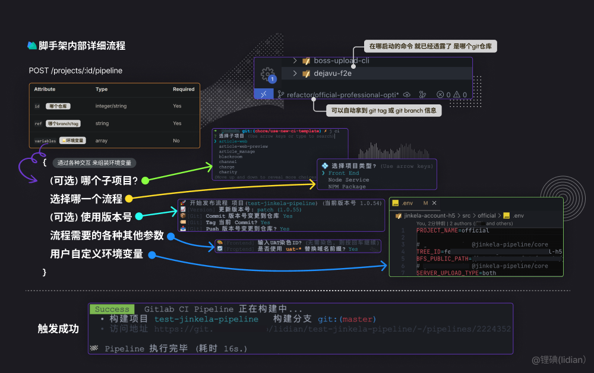This screenshot has height=373, width=594.
Task: Expand the dejavu-f2e tree item
Action: tap(295, 74)
